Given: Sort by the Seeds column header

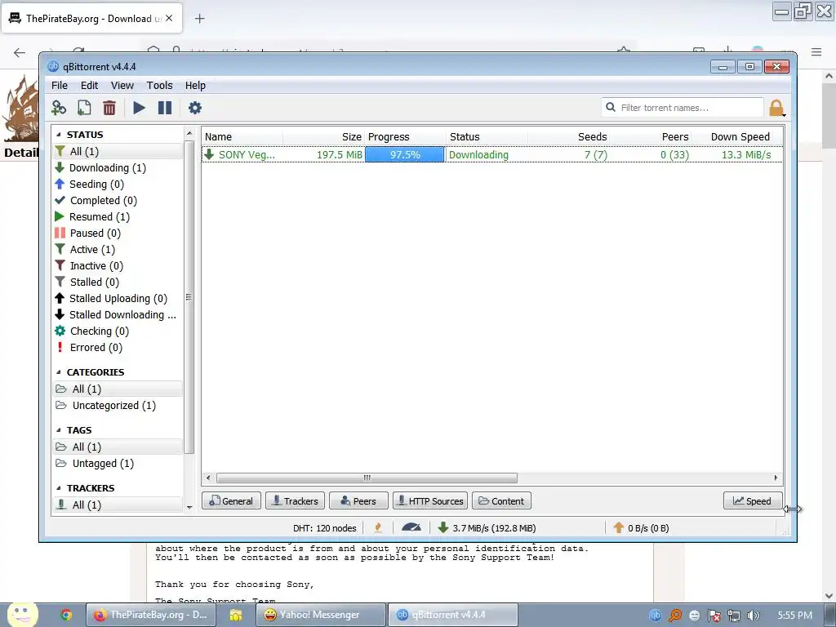Looking at the screenshot, I should pos(568,137).
